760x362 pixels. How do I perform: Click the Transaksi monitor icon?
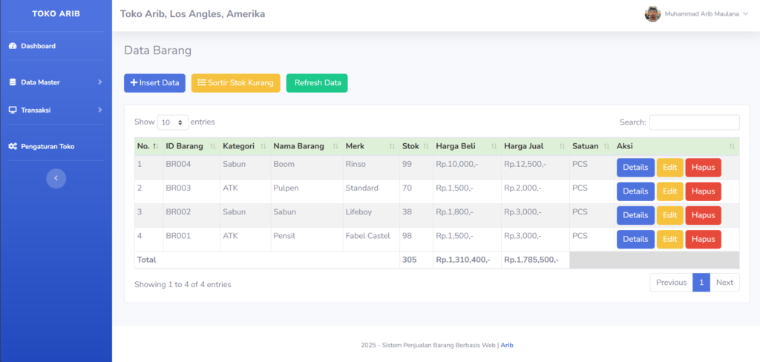click(x=13, y=110)
